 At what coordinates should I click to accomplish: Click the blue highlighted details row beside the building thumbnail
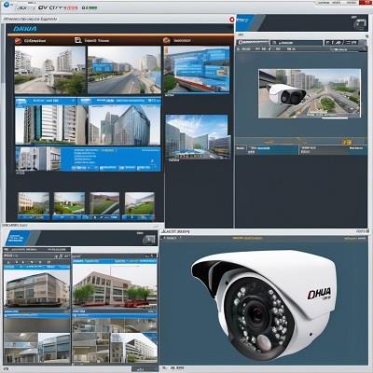[x=111, y=159]
